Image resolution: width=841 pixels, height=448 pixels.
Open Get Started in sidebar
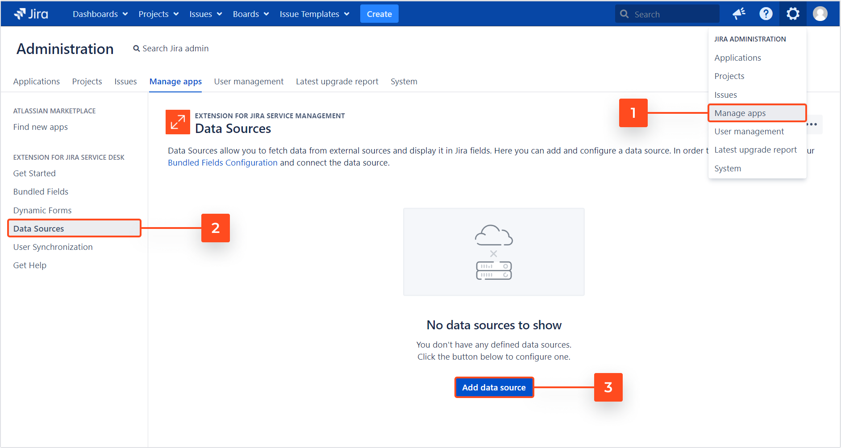[x=34, y=174]
